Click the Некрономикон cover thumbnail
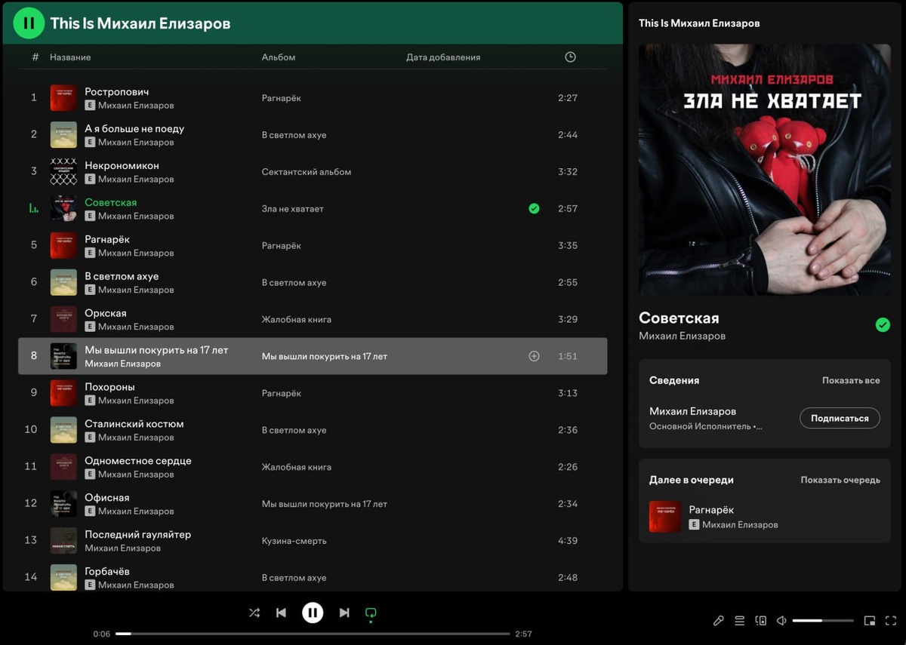Screen dimensions: 906x645 click(63, 172)
